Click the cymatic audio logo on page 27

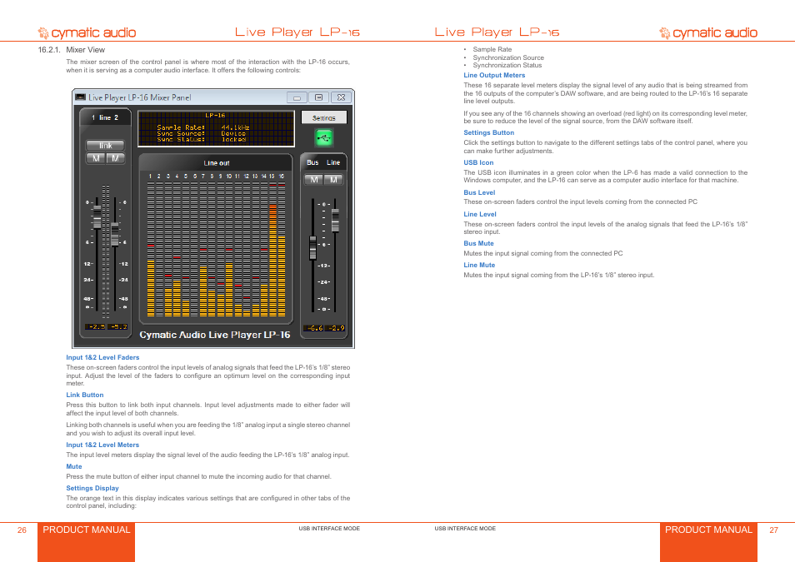[707, 33]
